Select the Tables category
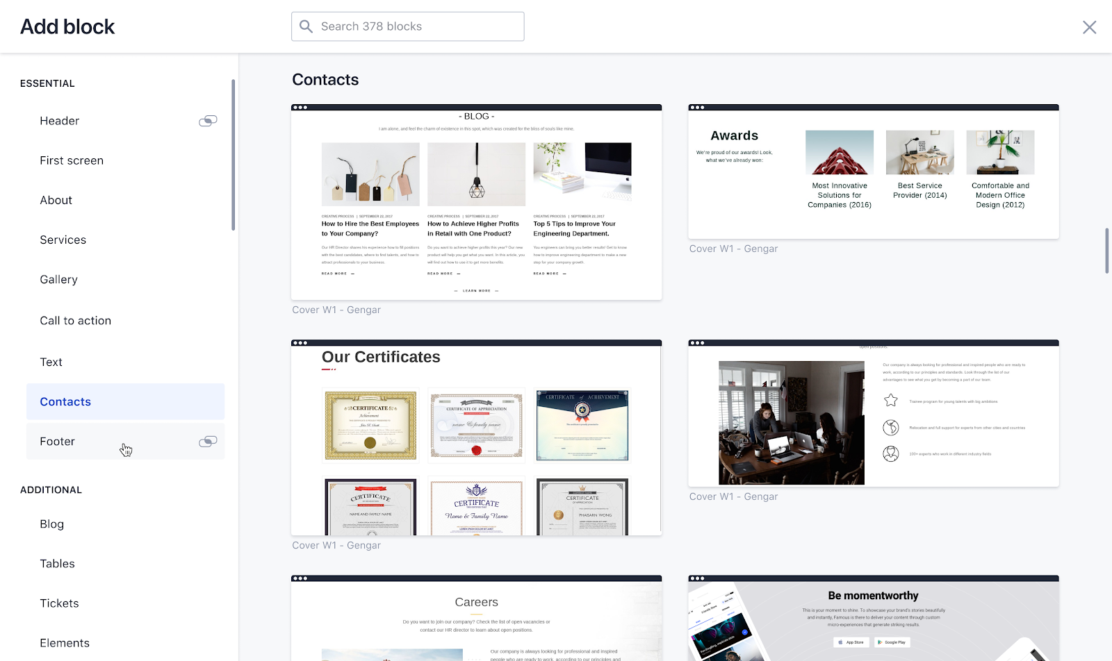1112x661 pixels. 125,564
